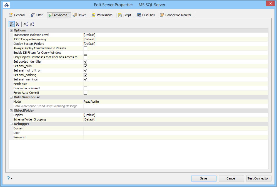Uncheck Set ansi_padding checkbox
This screenshot has width=277, height=187.
tap(85, 75)
